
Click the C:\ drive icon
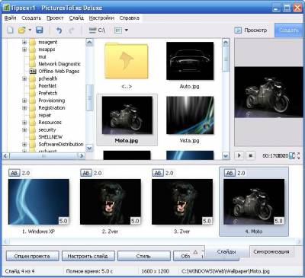[x=97, y=30]
